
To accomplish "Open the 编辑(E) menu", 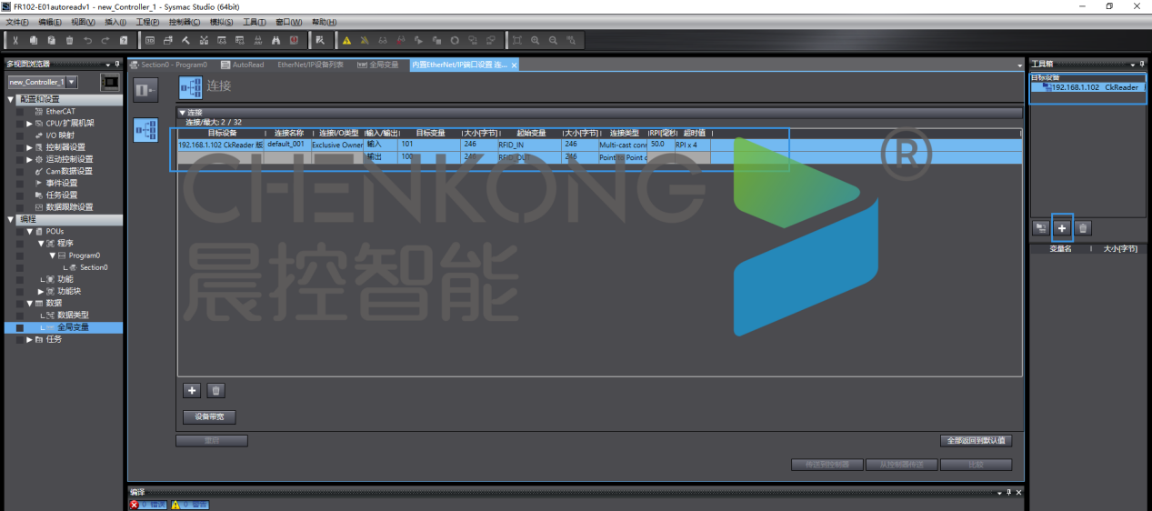I will 50,22.
